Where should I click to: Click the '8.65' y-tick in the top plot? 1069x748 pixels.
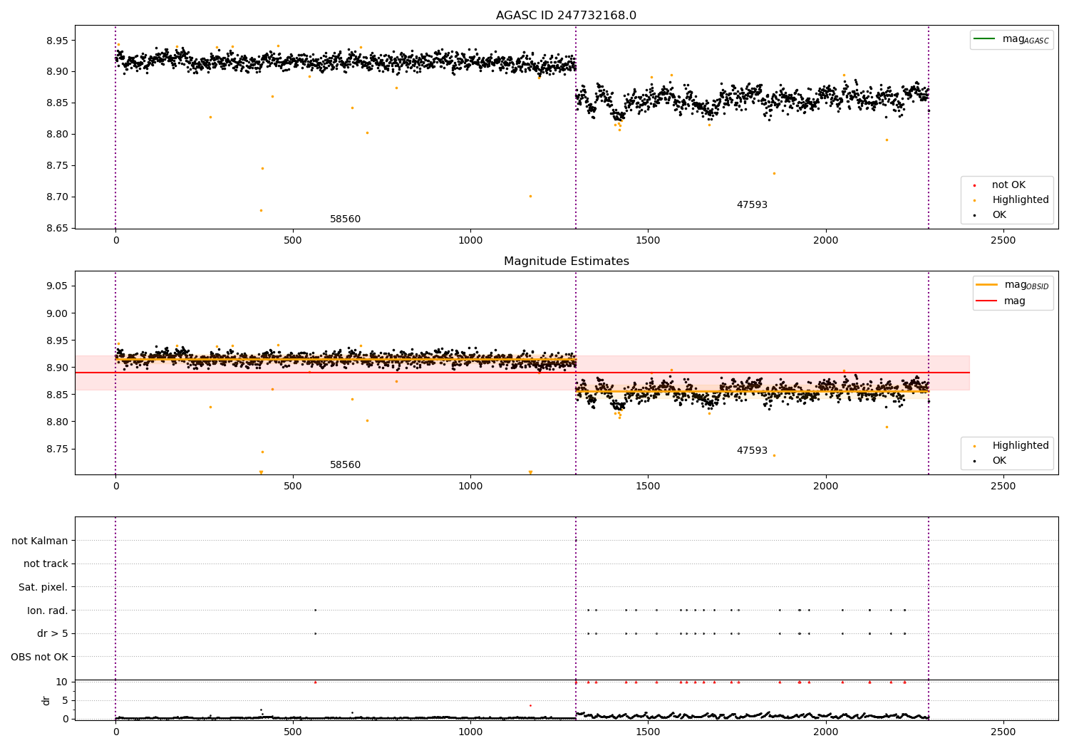coord(58,228)
